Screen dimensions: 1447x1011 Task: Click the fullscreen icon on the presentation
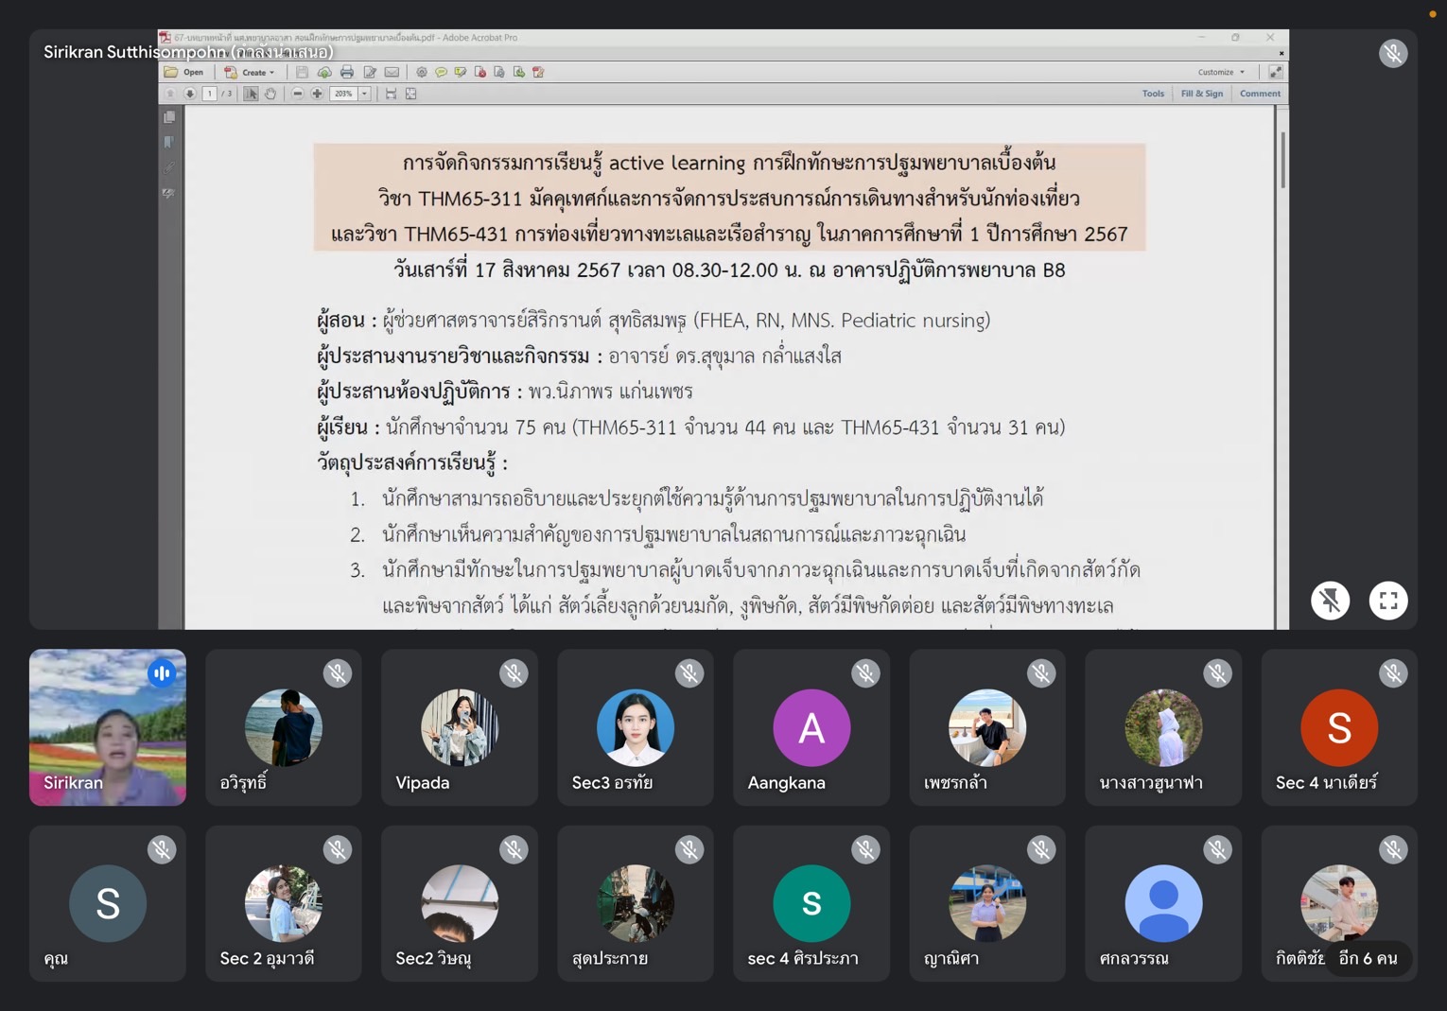[1387, 601]
